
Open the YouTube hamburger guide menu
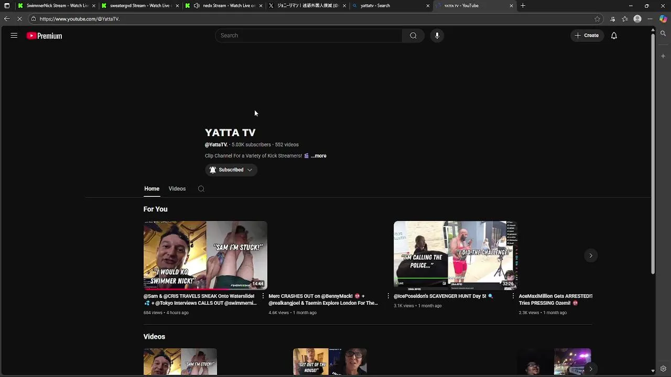pos(14,36)
